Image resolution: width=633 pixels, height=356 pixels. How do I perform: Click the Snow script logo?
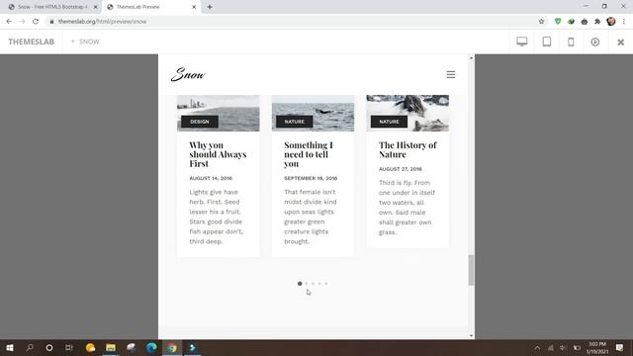tap(188, 74)
